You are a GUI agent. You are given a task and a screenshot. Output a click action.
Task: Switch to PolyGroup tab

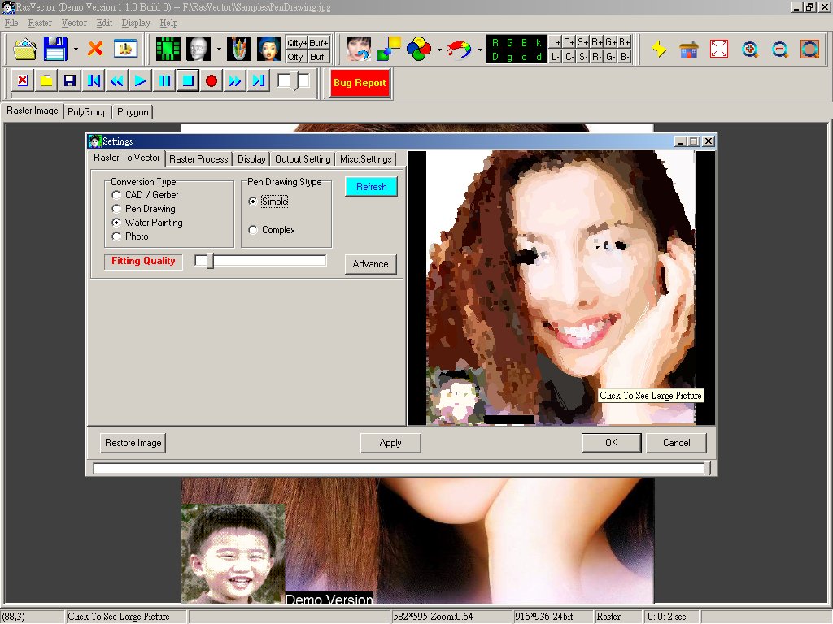pos(88,112)
